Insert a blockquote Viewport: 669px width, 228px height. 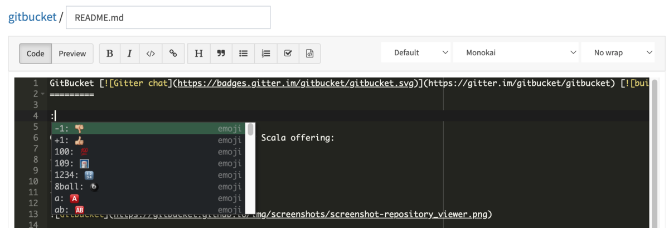click(x=221, y=54)
